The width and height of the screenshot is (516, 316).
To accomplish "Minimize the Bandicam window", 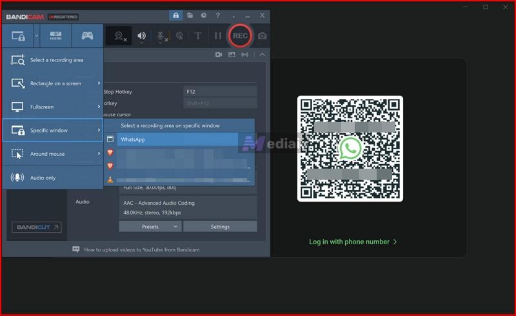I will 248,16.
